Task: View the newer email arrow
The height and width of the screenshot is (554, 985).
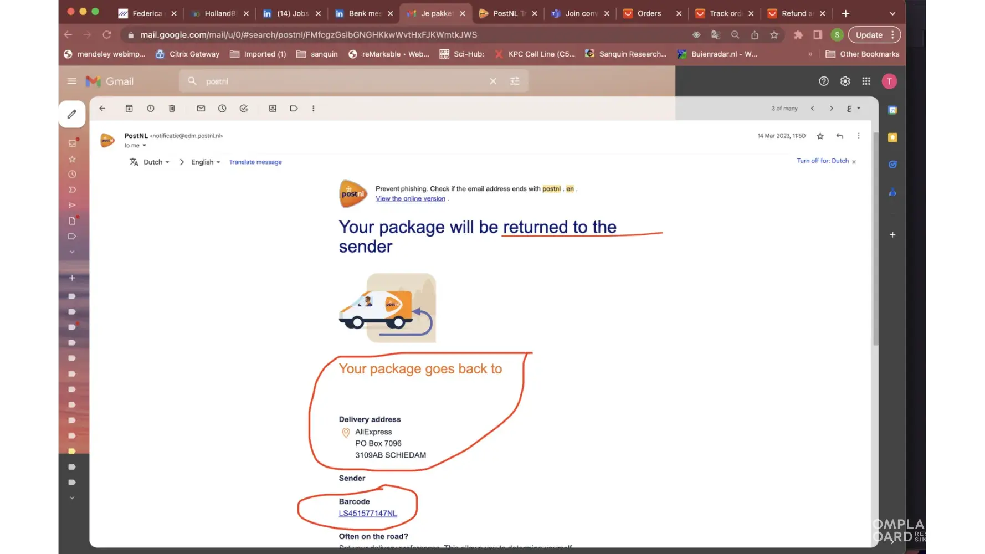Action: point(813,109)
